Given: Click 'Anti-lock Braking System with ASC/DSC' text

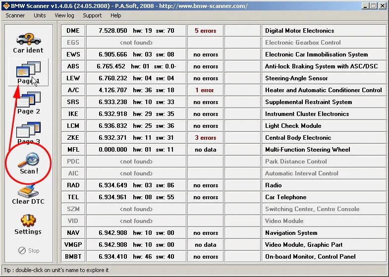Looking at the screenshot, I should click(x=321, y=66).
